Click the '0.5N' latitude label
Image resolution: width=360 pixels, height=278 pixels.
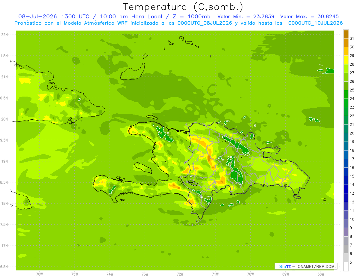[x=4, y=98]
